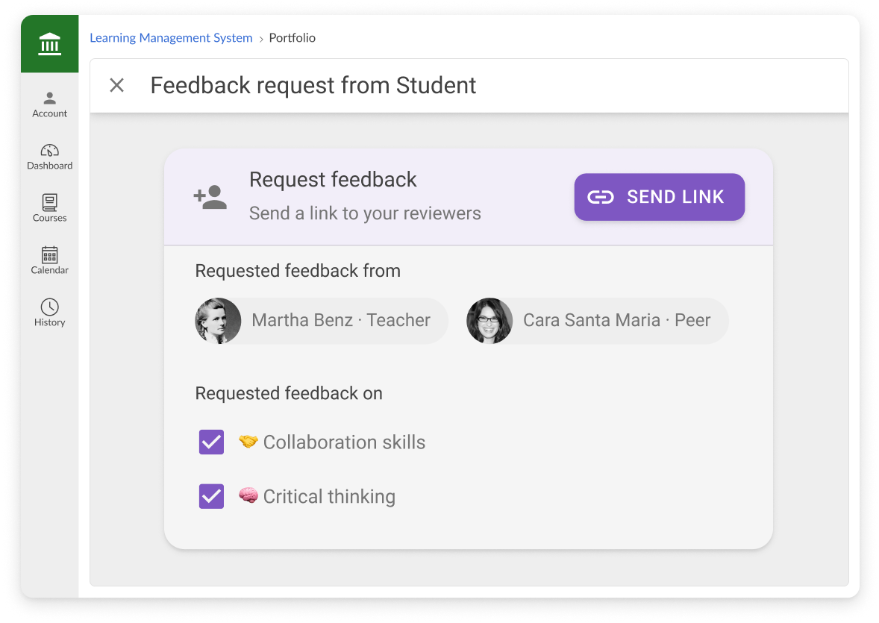
Task: Click Martha Benz's profile photo
Action: (218, 321)
